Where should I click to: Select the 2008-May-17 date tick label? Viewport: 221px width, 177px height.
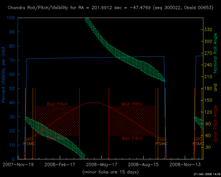(102, 165)
